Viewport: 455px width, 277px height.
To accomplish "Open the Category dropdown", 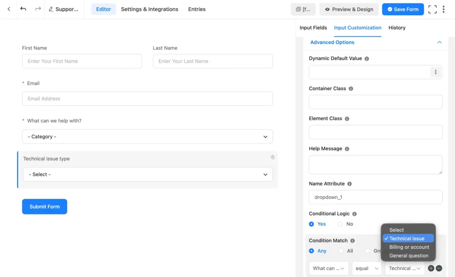I will [148, 136].
